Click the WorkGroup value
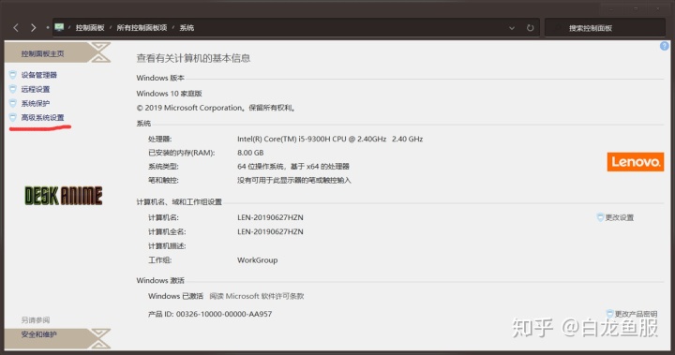 tap(258, 260)
